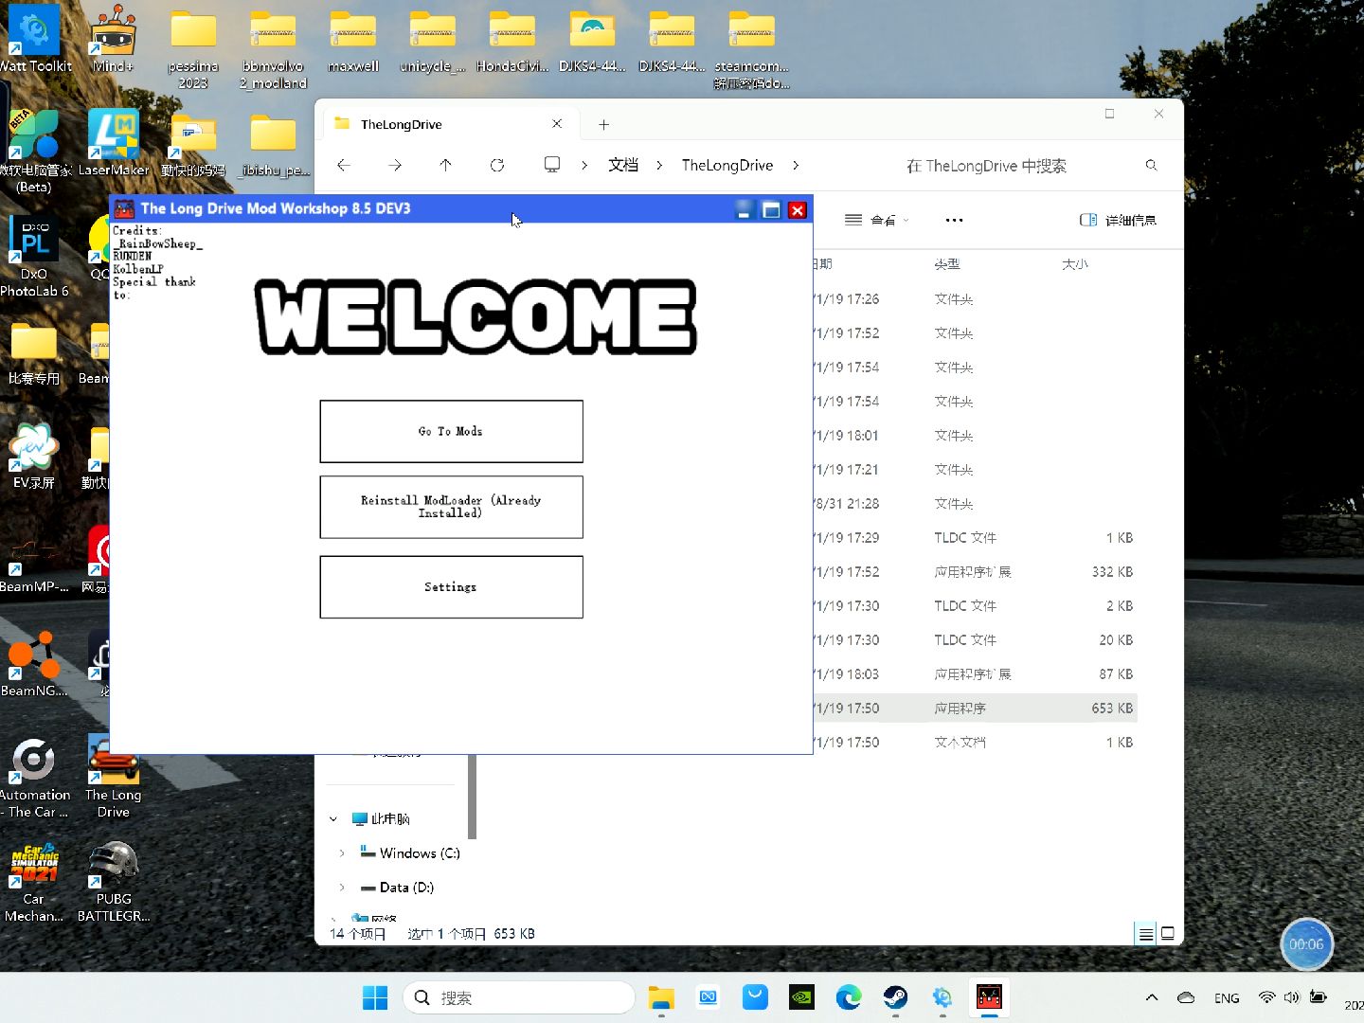Click the 00:06 recording timer bubble
The width and height of the screenshot is (1364, 1023).
click(x=1306, y=944)
